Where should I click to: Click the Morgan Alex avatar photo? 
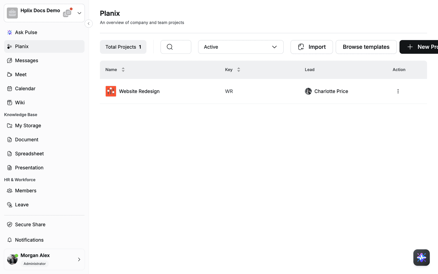(12, 259)
